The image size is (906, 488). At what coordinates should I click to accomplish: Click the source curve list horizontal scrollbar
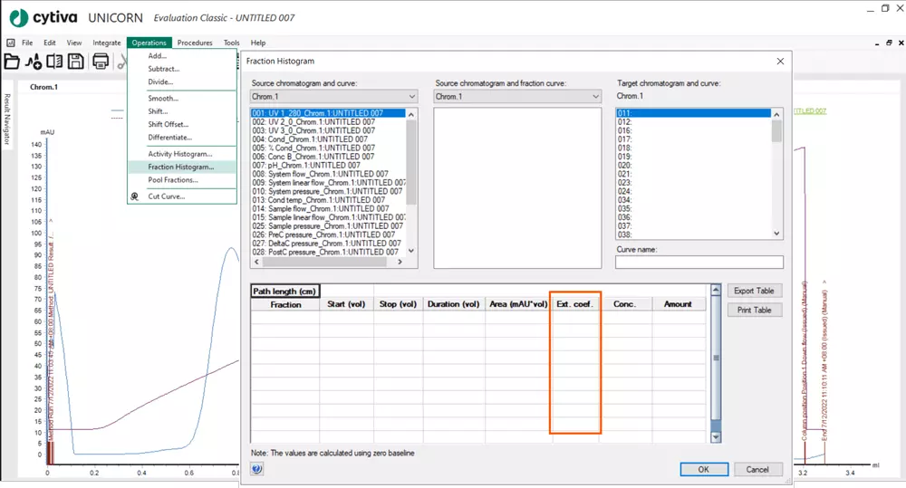(326, 263)
